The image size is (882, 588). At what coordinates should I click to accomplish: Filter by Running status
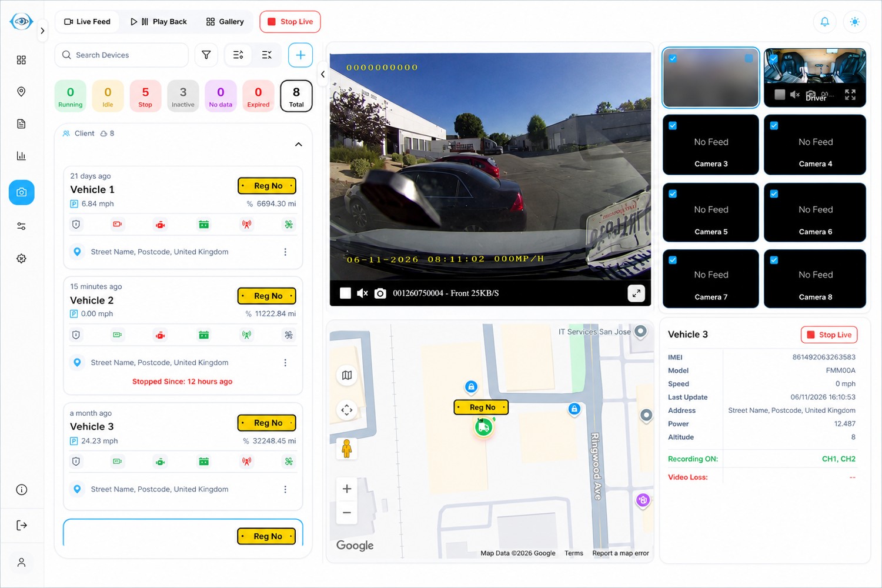point(71,96)
